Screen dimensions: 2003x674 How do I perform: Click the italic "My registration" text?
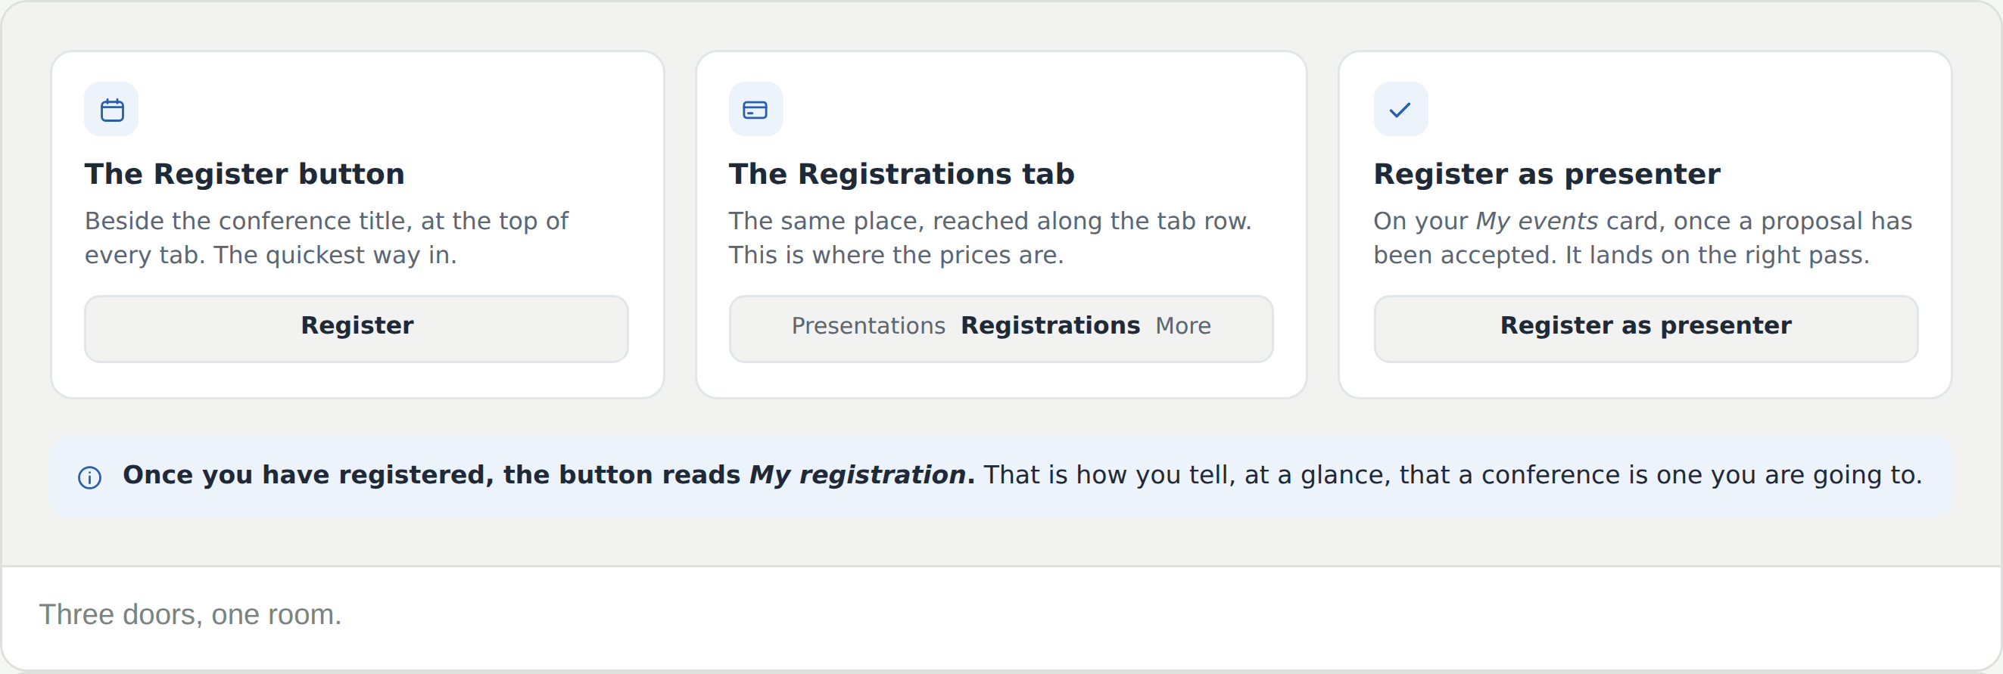tap(857, 475)
